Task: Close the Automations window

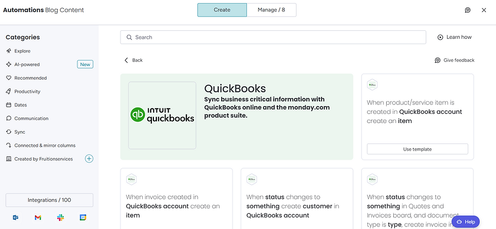Action: point(484,10)
